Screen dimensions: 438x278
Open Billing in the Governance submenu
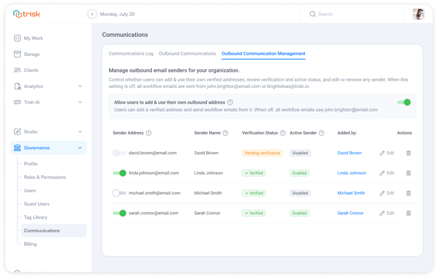click(30, 244)
